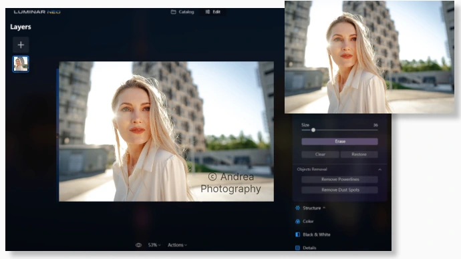
Task: Click the Remove Powerlines button
Action: [x=339, y=180]
